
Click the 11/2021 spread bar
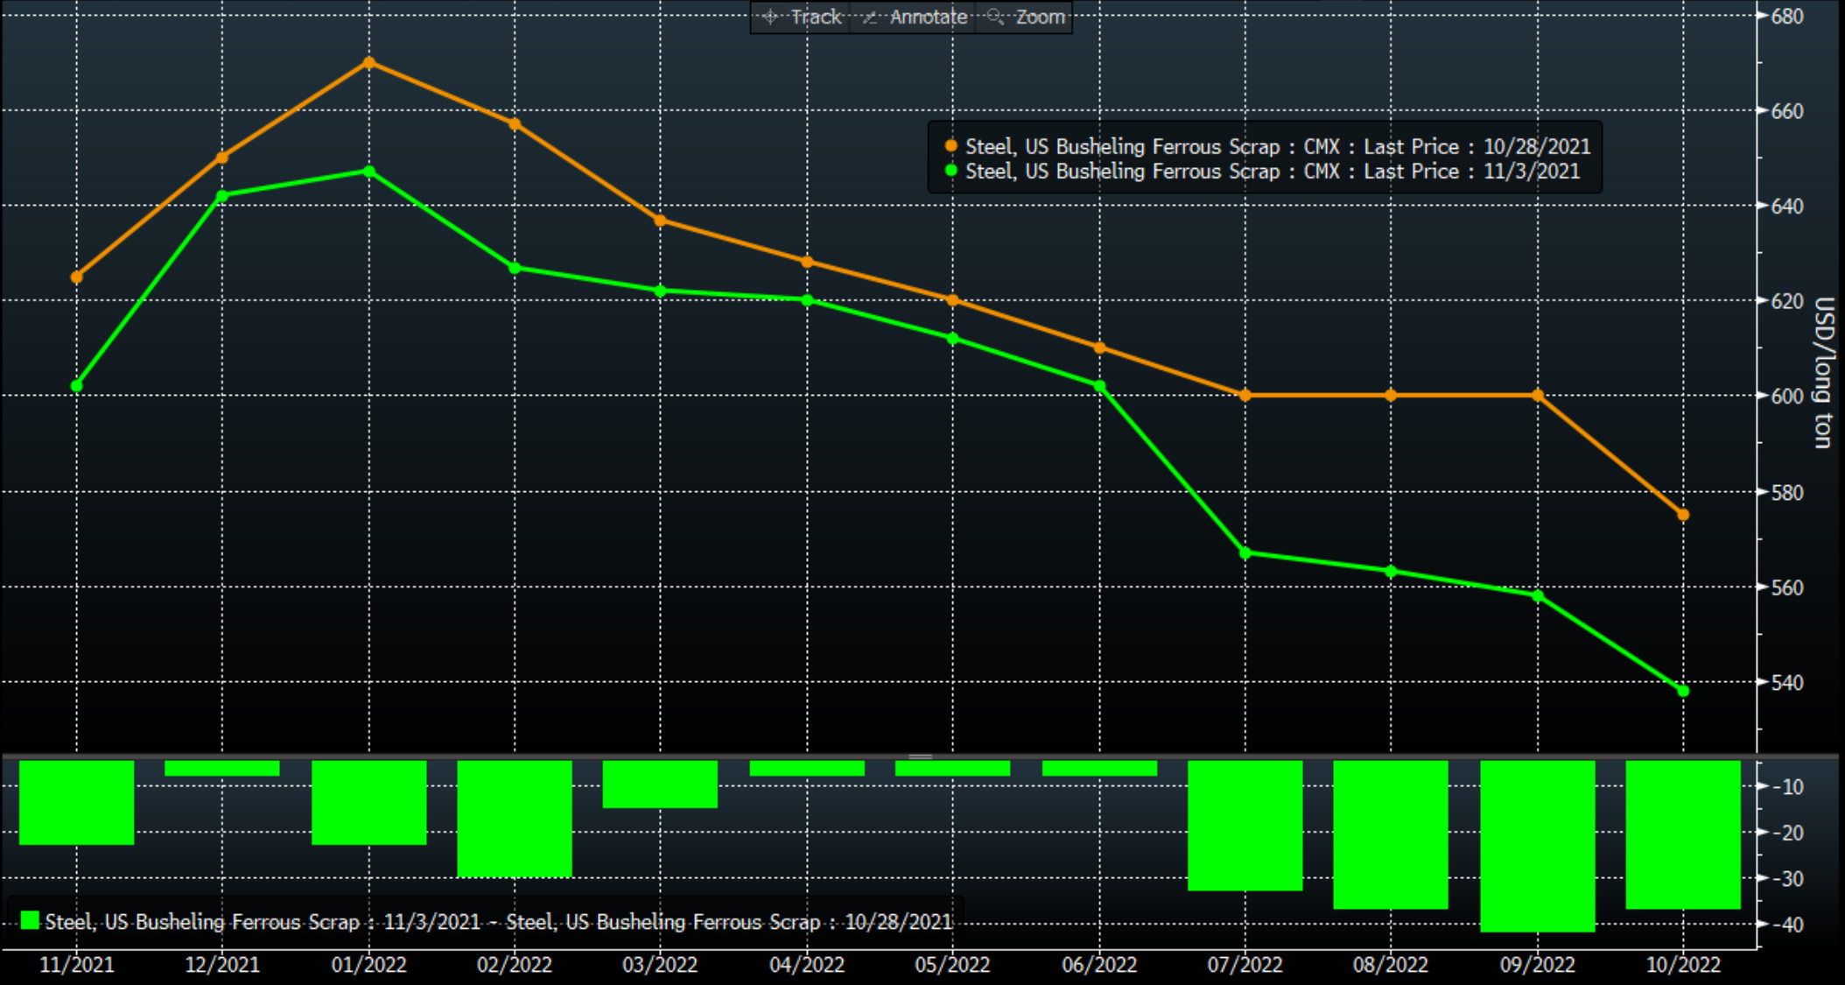[x=77, y=802]
